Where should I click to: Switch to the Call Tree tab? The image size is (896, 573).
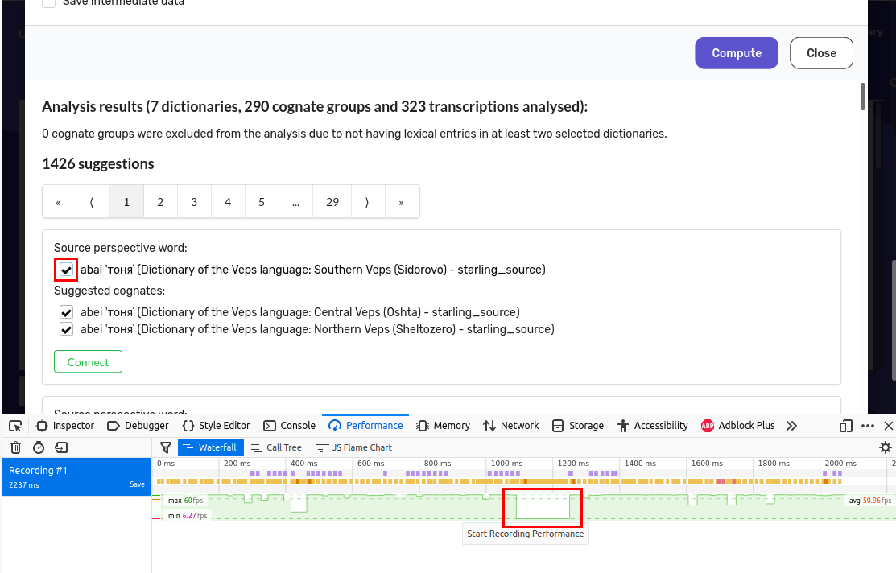click(x=277, y=447)
